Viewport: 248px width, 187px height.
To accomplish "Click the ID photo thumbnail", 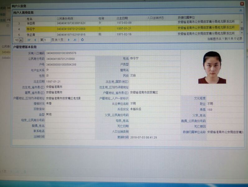I will click(x=212, y=68).
